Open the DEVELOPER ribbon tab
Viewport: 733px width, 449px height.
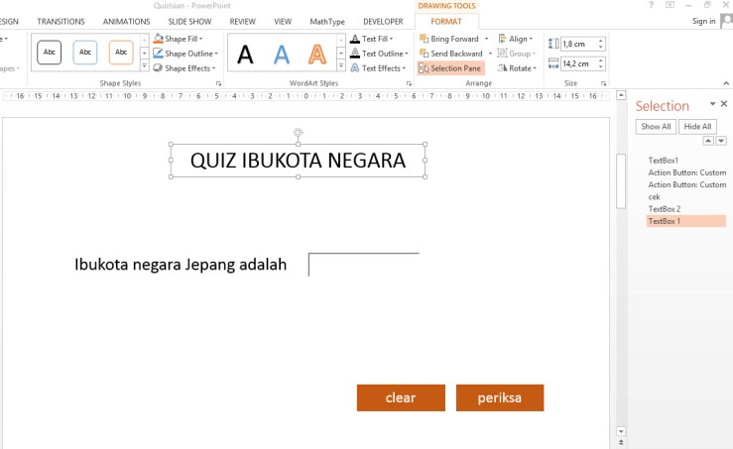383,21
